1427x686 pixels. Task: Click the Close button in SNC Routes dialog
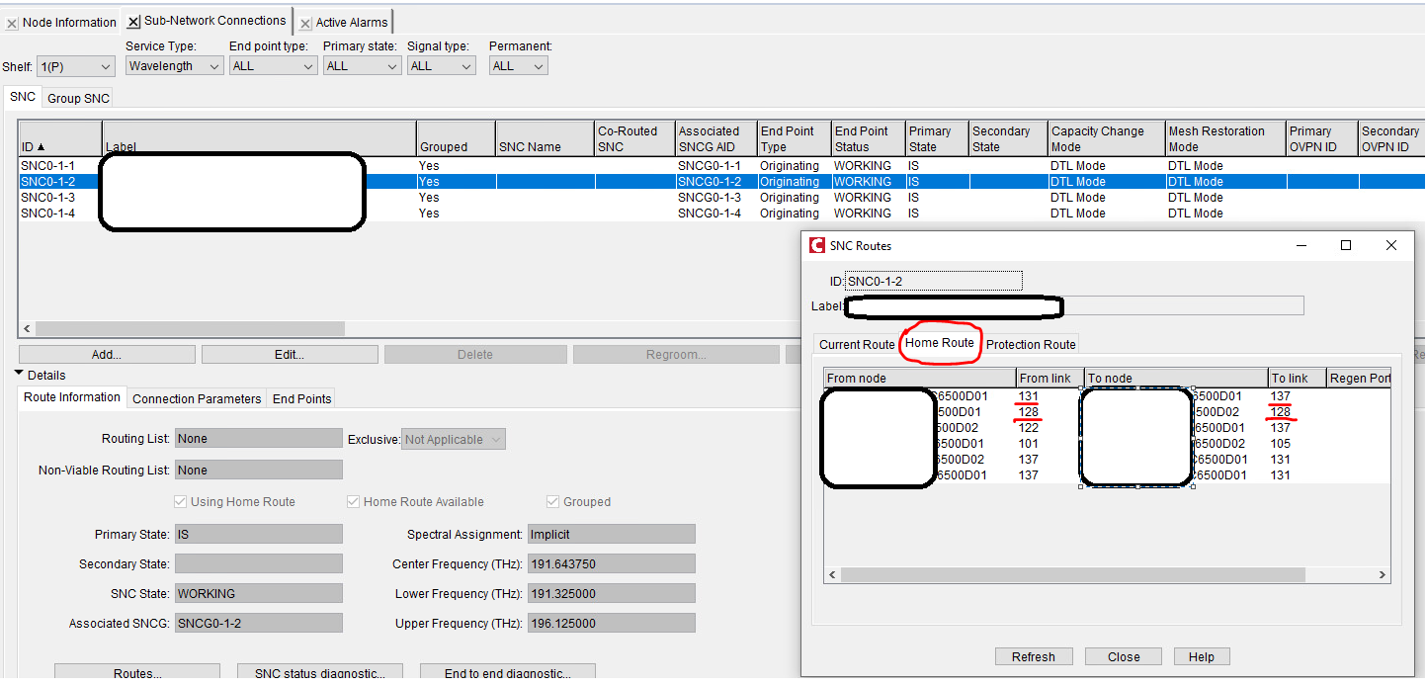(x=1124, y=657)
